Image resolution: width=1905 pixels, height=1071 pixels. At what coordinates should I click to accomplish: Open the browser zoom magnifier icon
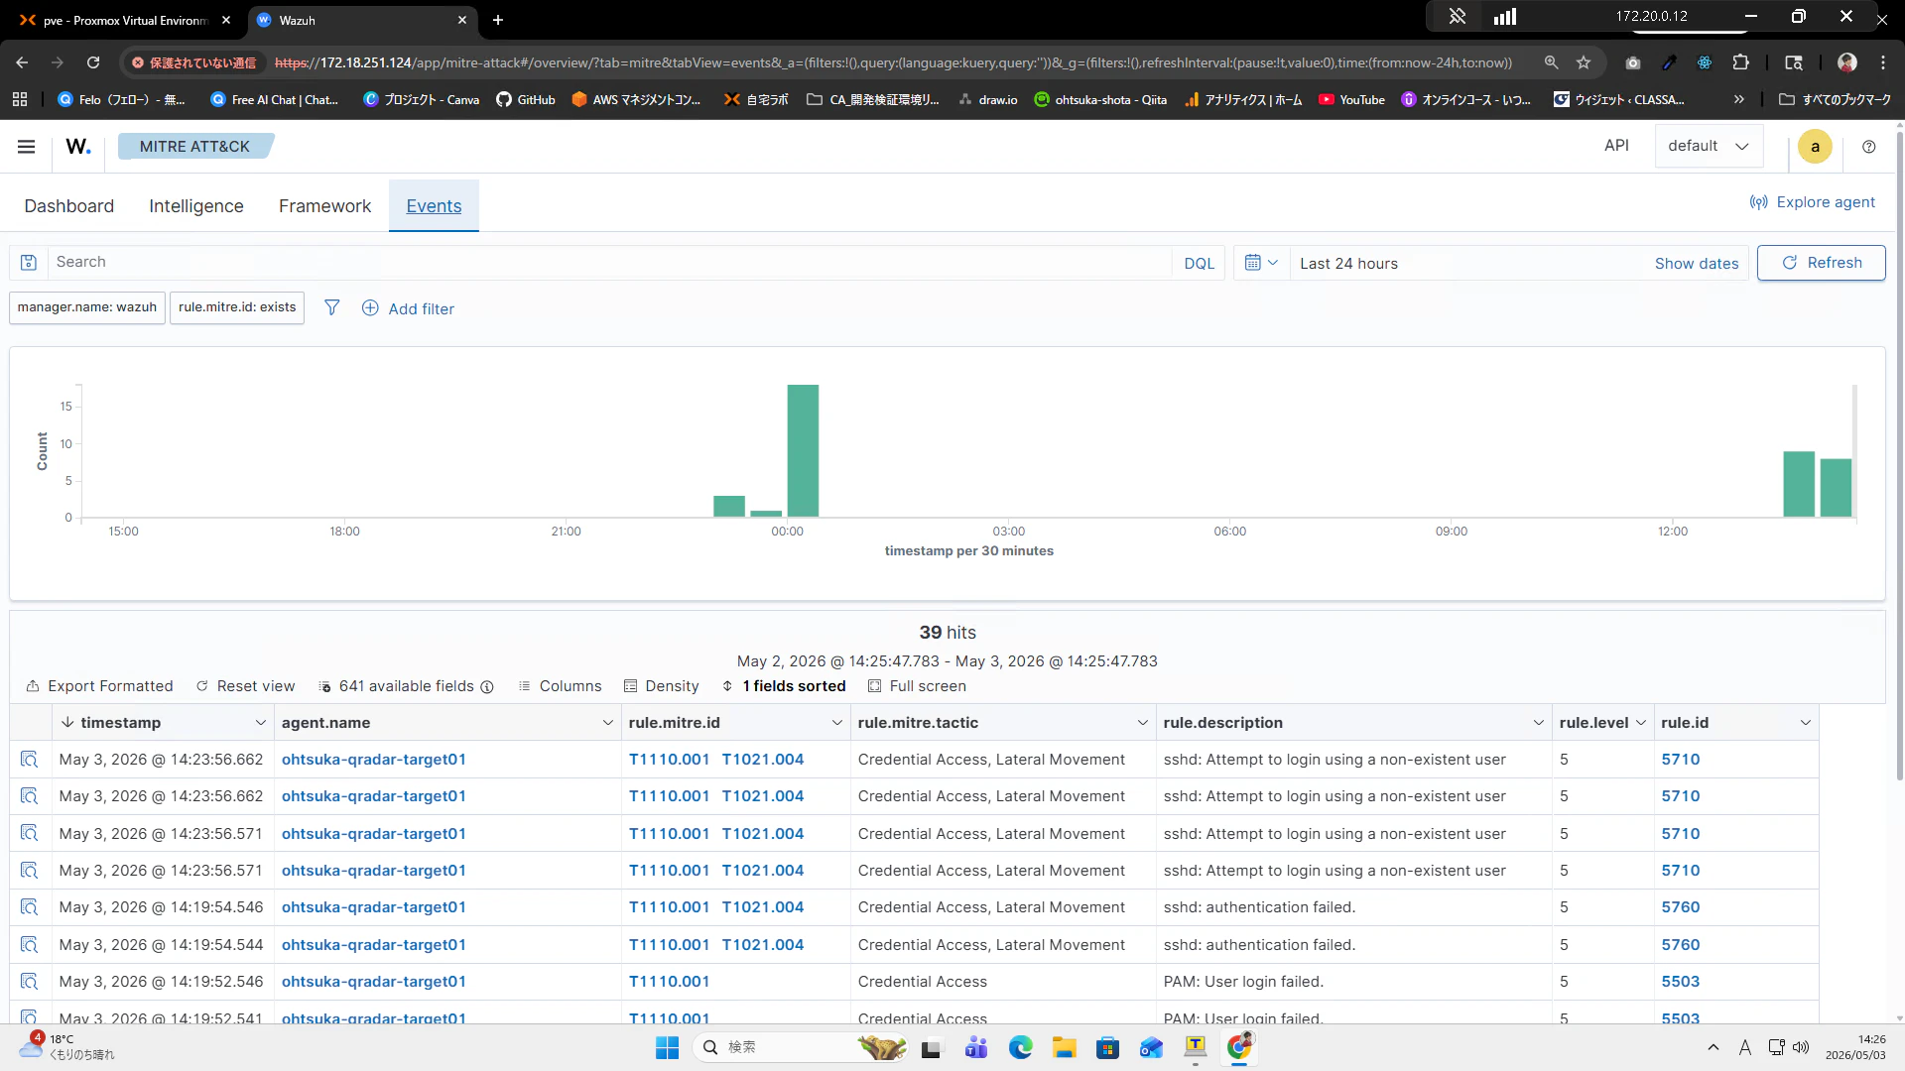pos(1552,62)
